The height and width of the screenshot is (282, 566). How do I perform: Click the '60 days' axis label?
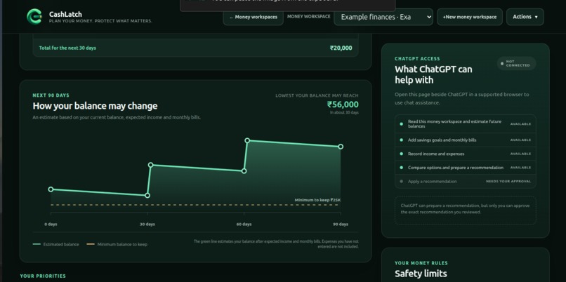244,224
